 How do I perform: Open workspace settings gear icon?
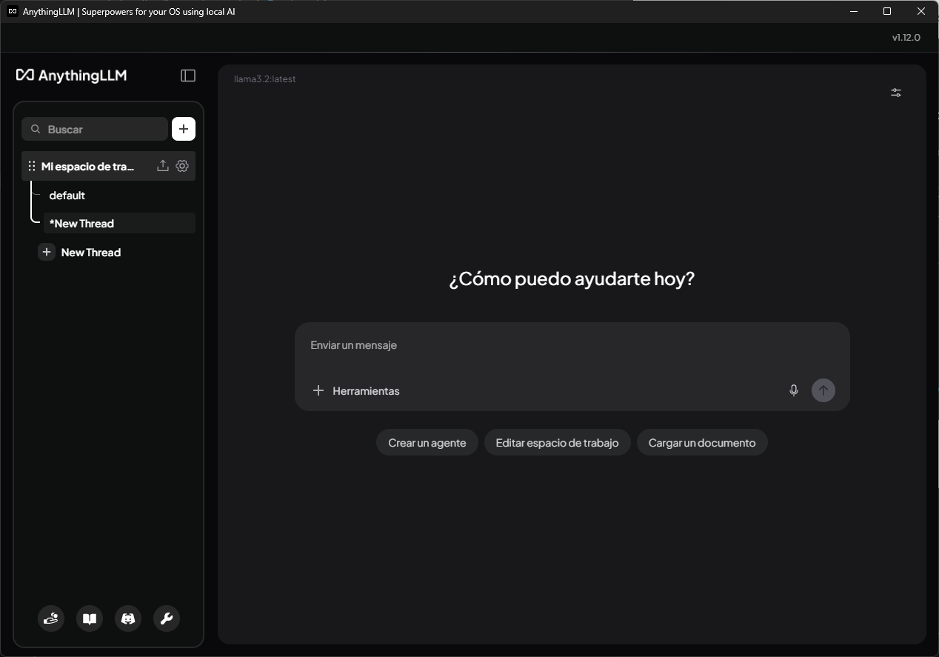pos(182,166)
